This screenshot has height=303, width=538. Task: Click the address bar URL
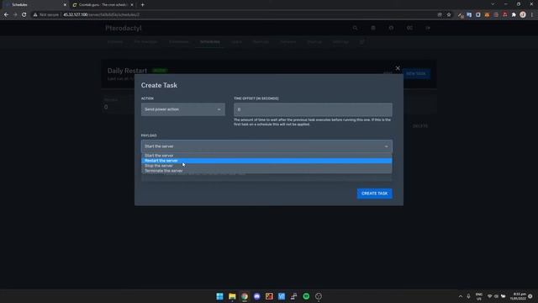[x=101, y=15]
